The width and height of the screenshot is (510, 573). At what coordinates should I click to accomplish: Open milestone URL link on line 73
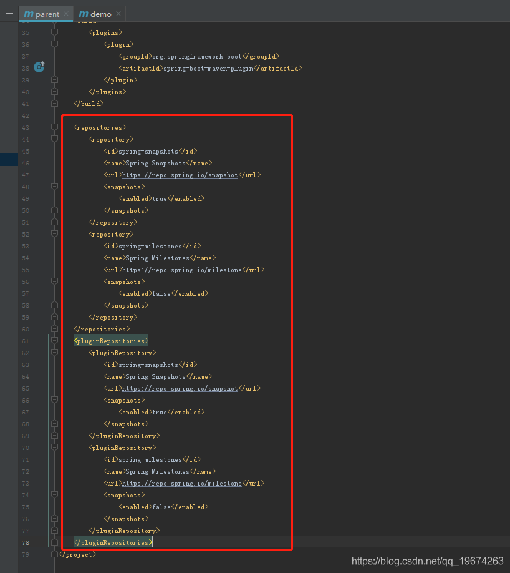coord(182,484)
